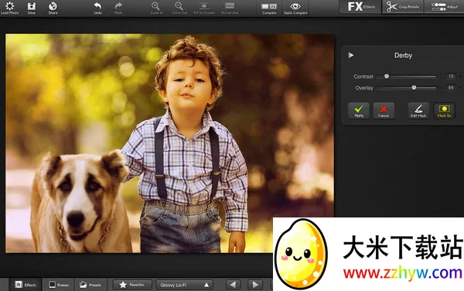Click the Favorites star button
The width and height of the screenshot is (464, 291).
(x=132, y=285)
